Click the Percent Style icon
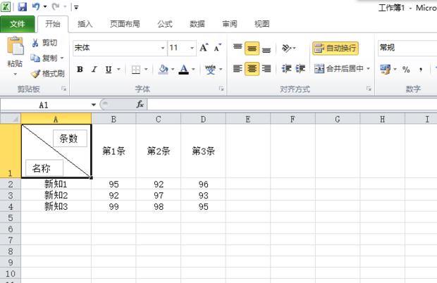The width and height of the screenshot is (437, 283). click(406, 69)
